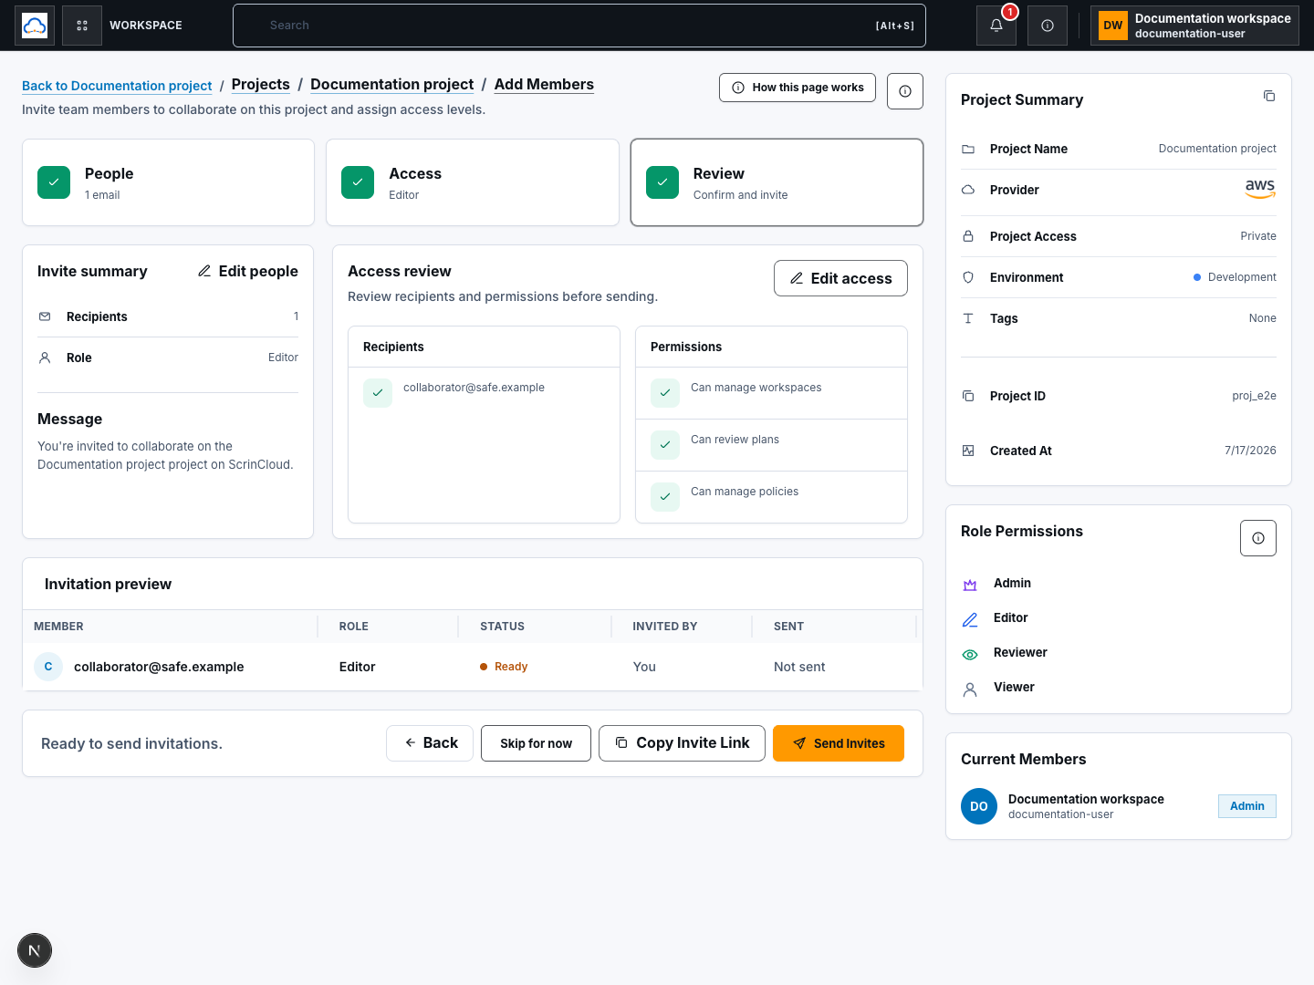This screenshot has width=1314, height=985.
Task: Go to the Access step
Action: point(473,182)
